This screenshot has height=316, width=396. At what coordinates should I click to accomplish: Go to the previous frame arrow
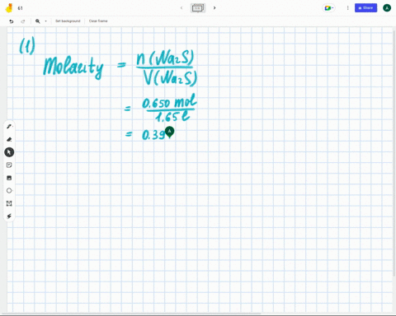(x=181, y=8)
